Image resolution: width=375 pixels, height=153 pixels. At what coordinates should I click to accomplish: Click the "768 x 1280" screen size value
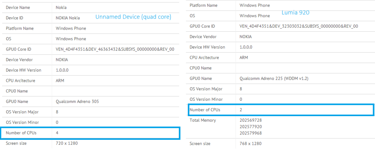click(x=250, y=144)
